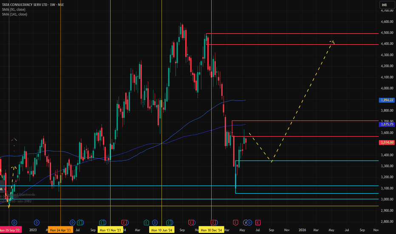Click the red 3,514.60 last price label
The height and width of the screenshot is (234, 396).
point(386,143)
